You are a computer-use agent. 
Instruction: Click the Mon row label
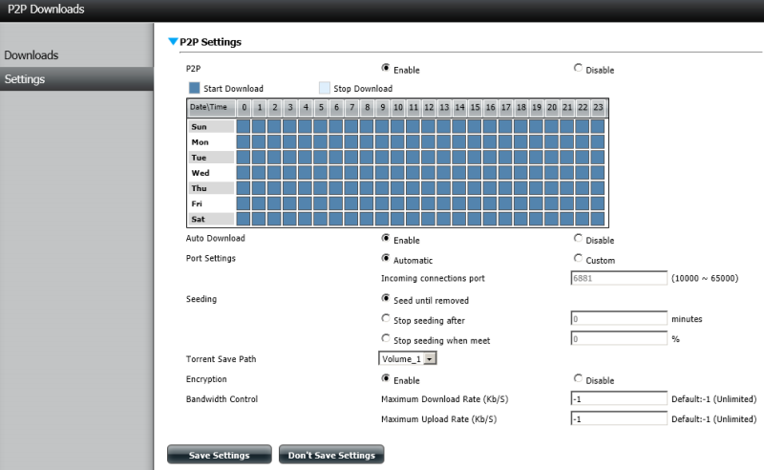tap(211, 142)
